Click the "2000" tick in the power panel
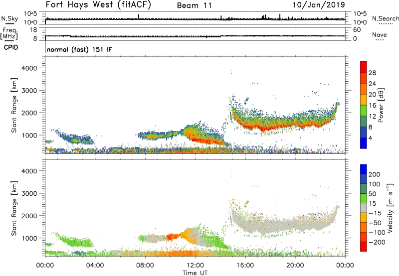The image size is (399, 276). pos(29,113)
